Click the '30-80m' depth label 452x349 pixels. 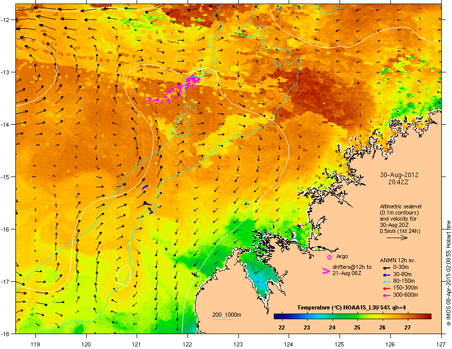point(402,274)
